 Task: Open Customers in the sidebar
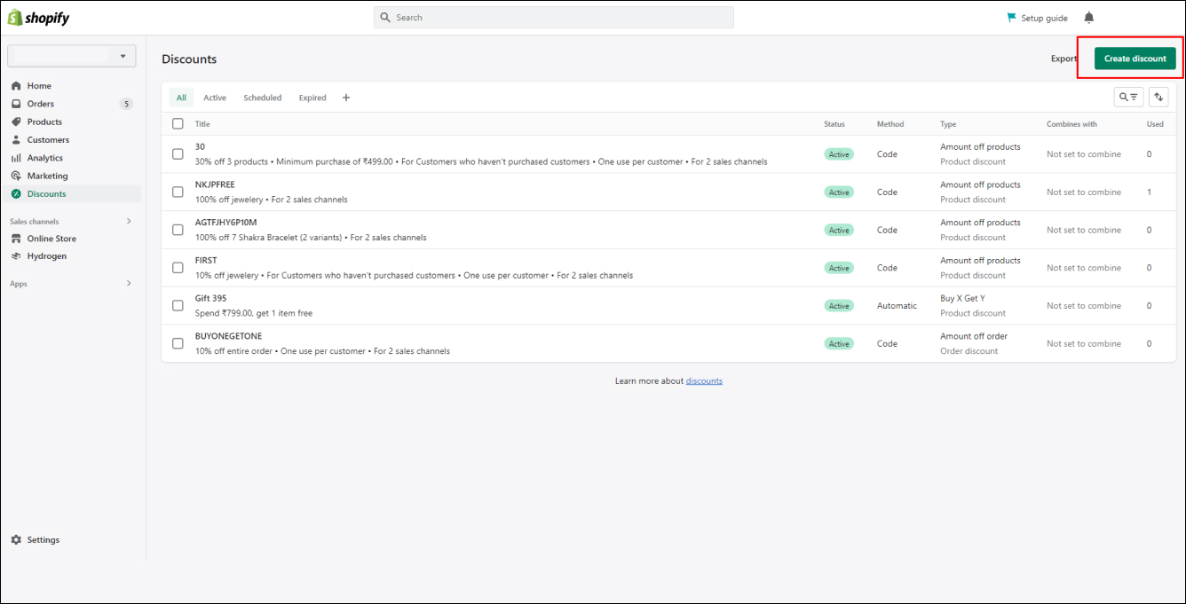tap(48, 140)
